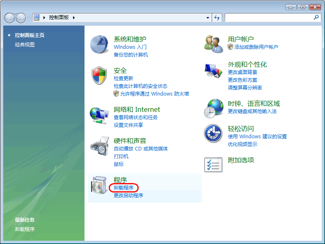Click the 安全 shield icon
The width and height of the screenshot is (325, 244).
(x=99, y=76)
